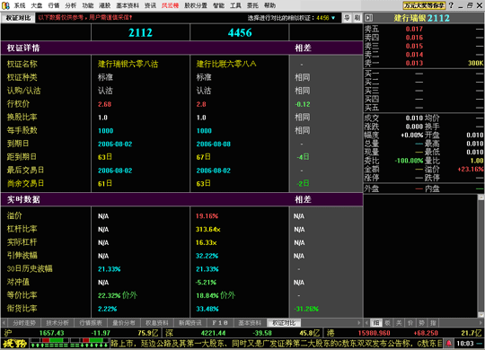Image resolution: width=485 pixels, height=350 pixels.
Task: Click the question mark help icon
Action: click(x=451, y=5)
